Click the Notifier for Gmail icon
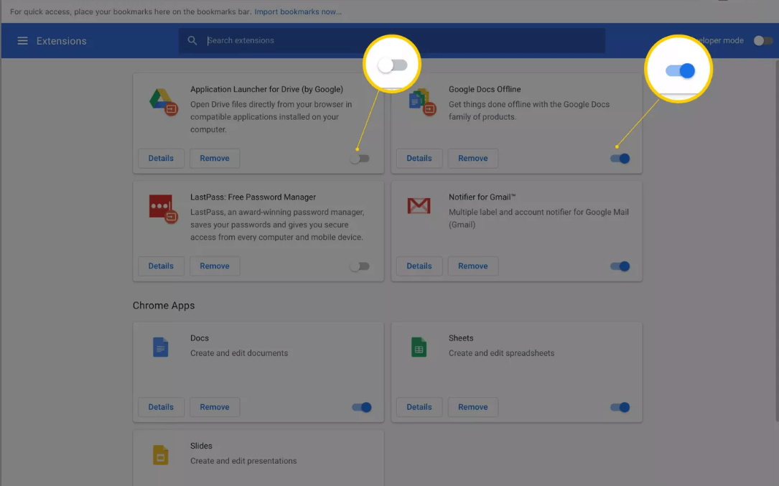Image resolution: width=779 pixels, height=486 pixels. point(419,206)
